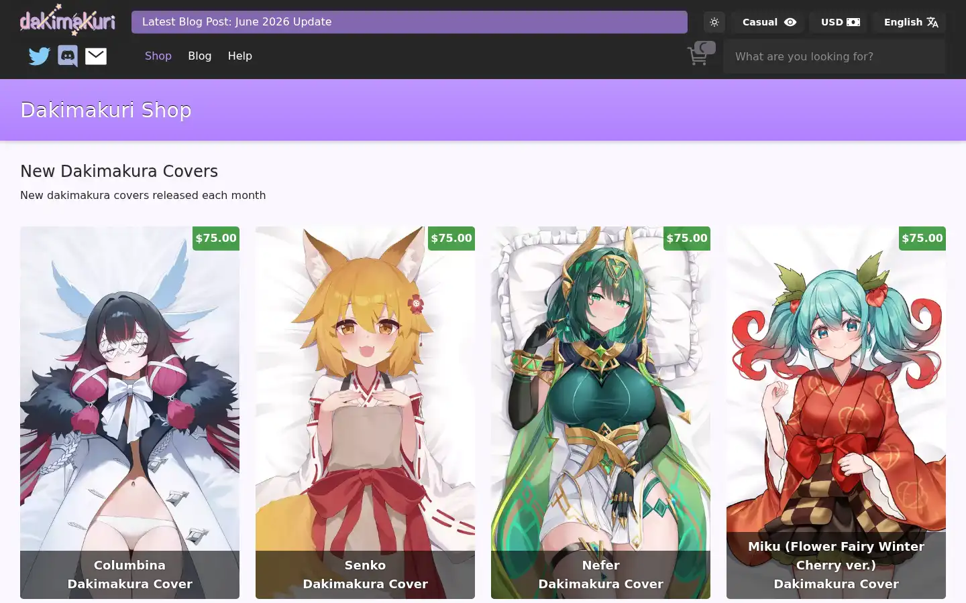Viewport: 966px width, 603px height.
Task: Open the Help menu item
Action: click(x=239, y=56)
